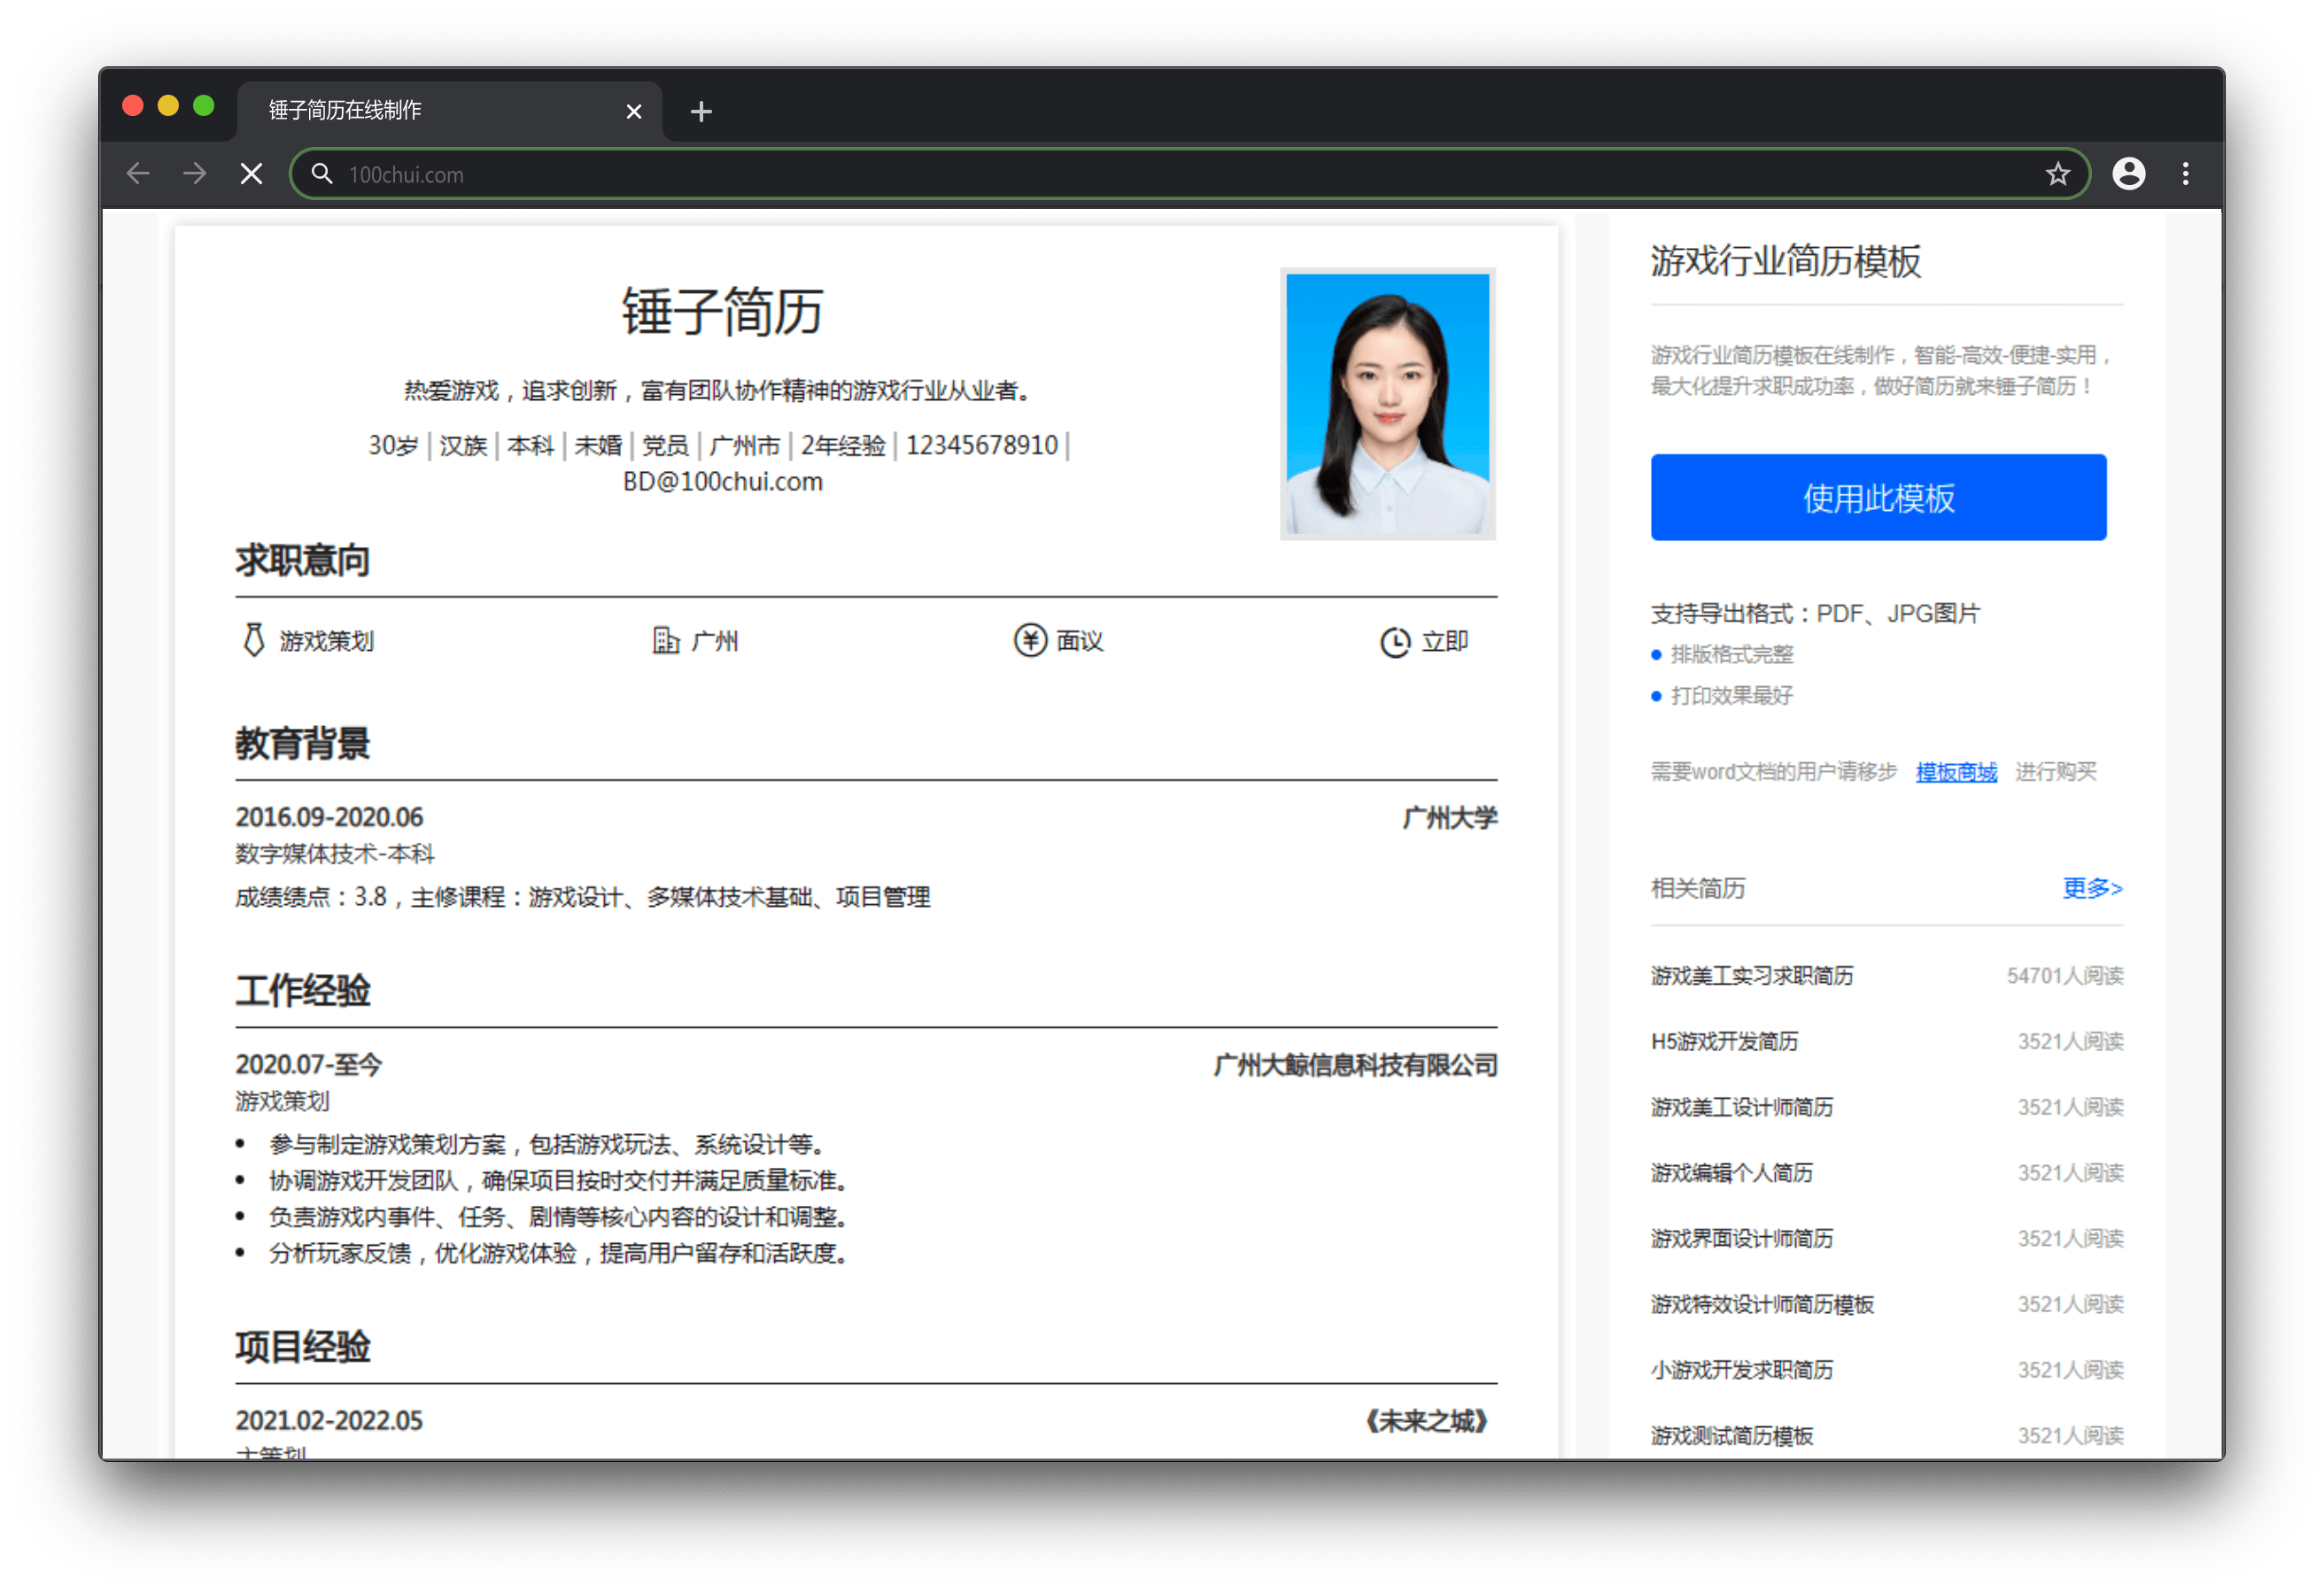The height and width of the screenshot is (1592, 2324).
Task: Click the 成绩绩点：3.8 course line
Action: [583, 897]
